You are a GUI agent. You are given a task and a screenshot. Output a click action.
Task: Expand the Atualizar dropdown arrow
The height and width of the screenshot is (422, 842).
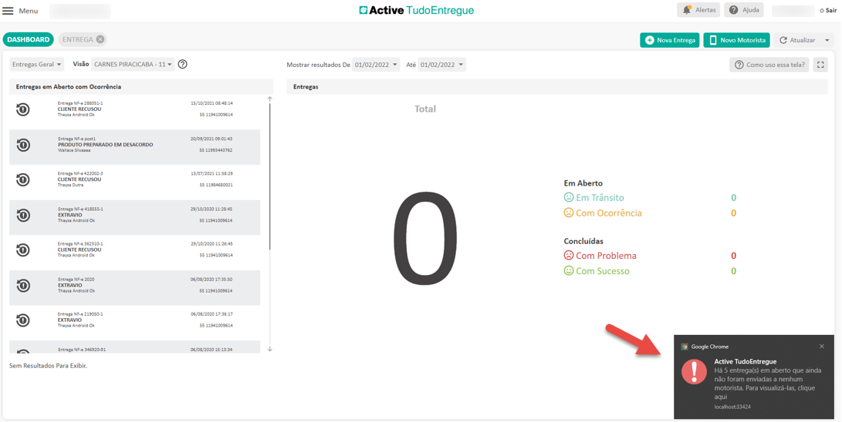click(x=827, y=40)
